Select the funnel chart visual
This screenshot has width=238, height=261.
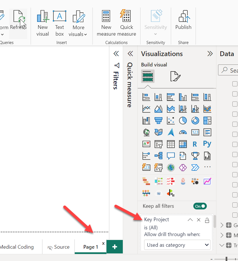pos(158,121)
